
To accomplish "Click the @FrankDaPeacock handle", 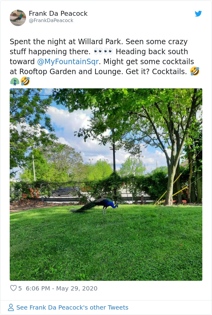I will [51, 21].
